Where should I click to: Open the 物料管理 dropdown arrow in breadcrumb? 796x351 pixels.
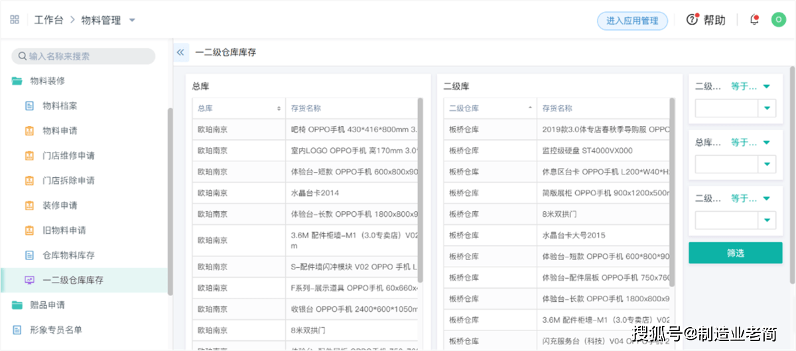pos(132,20)
